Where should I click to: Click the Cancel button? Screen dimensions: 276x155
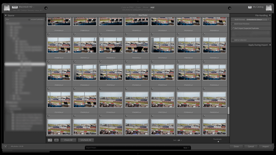point(251,146)
